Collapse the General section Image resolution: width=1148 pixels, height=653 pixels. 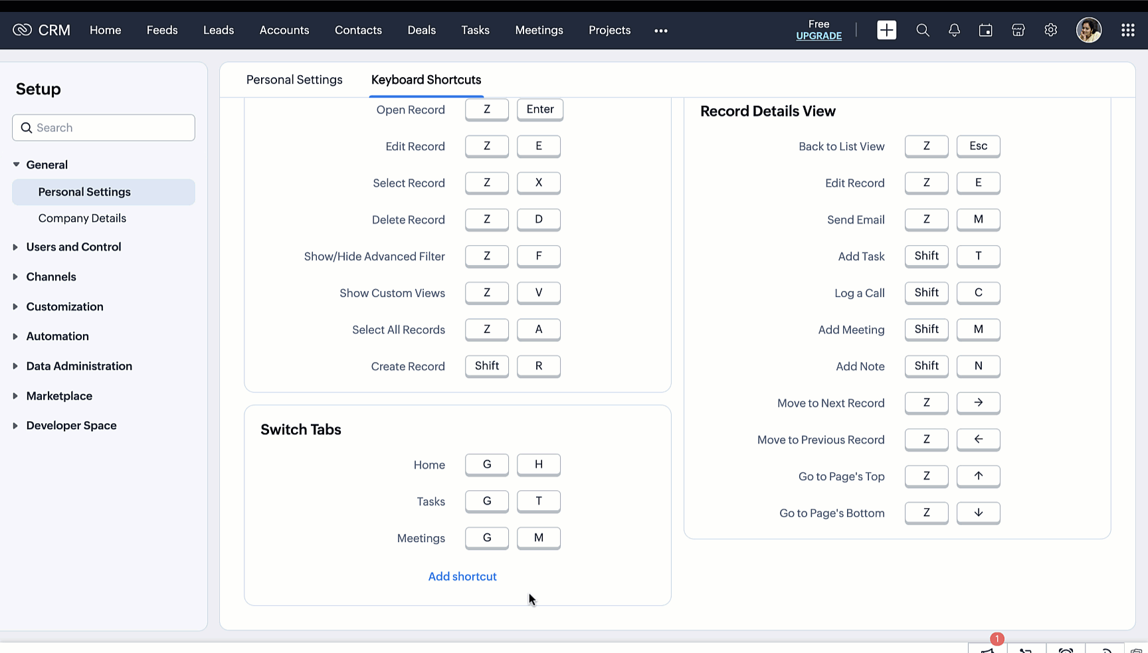tap(47, 165)
